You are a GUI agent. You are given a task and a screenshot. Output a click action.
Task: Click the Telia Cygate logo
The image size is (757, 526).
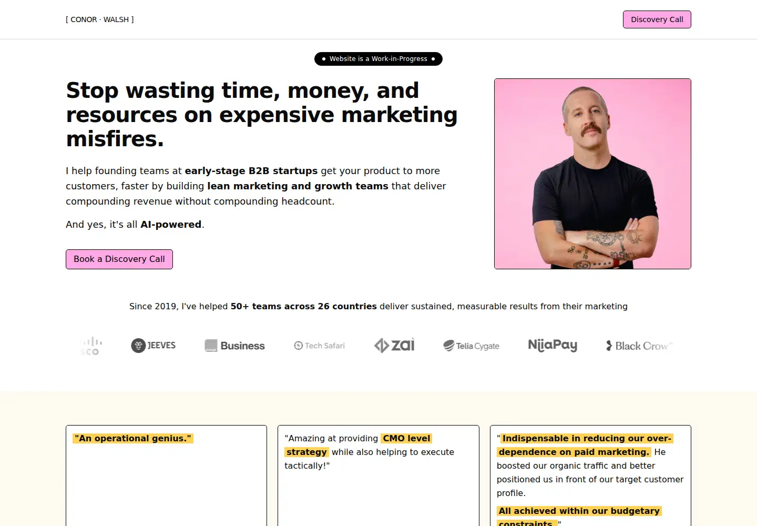(x=471, y=346)
